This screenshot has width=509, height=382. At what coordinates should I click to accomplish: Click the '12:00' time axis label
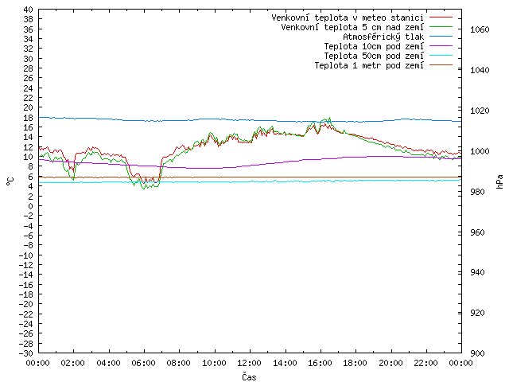pyautogui.click(x=249, y=363)
